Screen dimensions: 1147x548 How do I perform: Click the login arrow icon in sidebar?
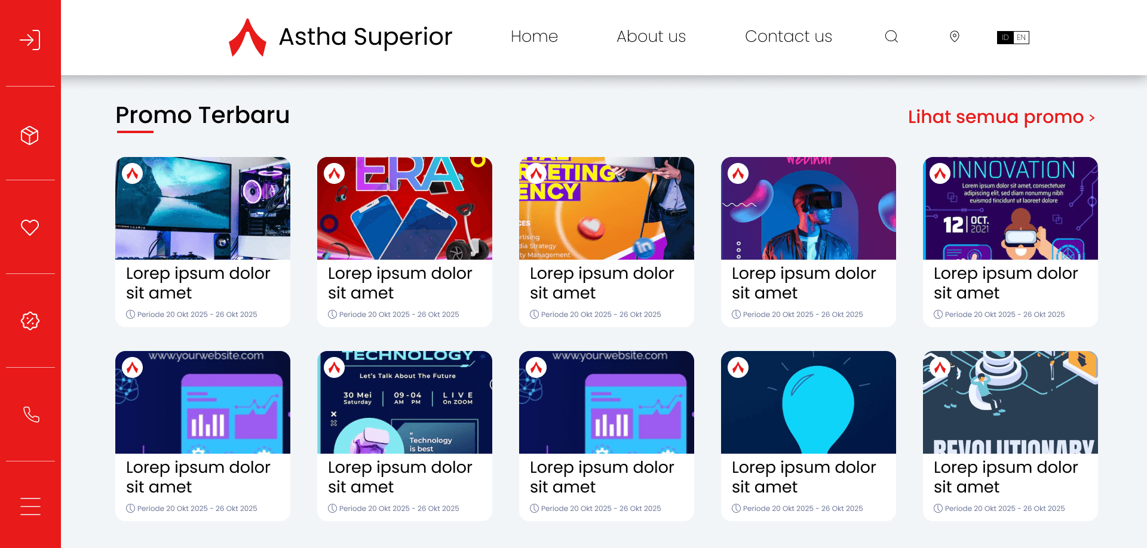(x=30, y=40)
